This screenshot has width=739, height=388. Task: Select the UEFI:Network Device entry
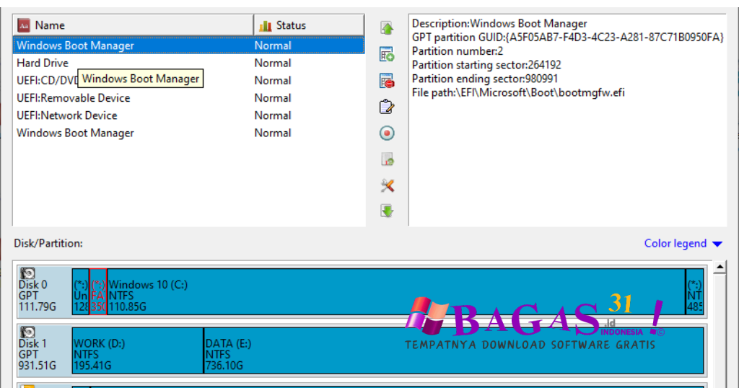click(188, 115)
